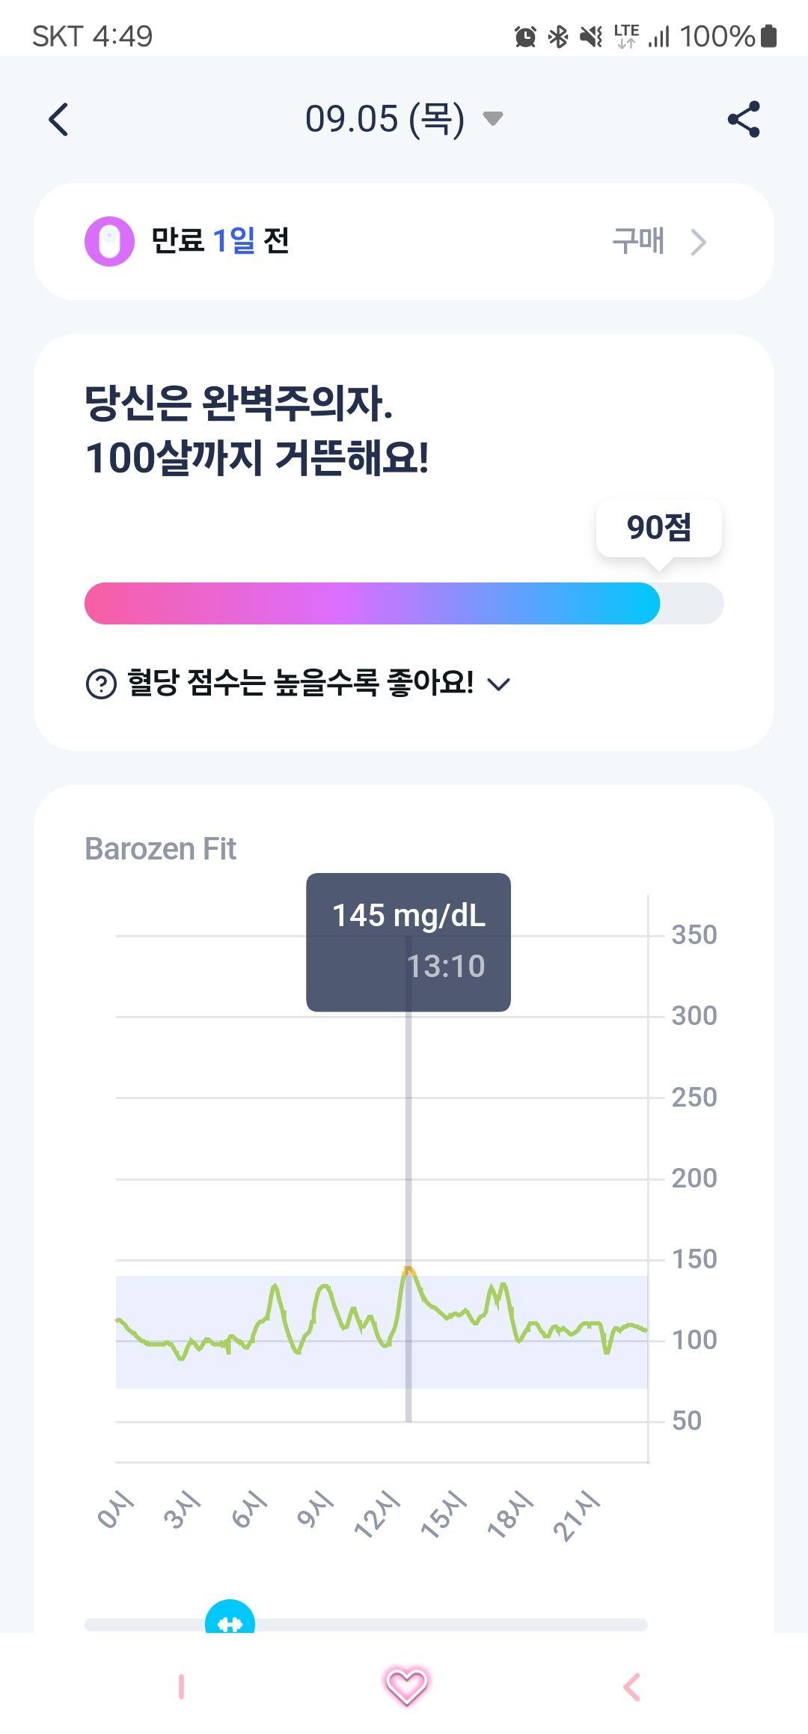Image resolution: width=808 pixels, height=1734 pixels.
Task: Open the 구매 purchase link
Action: tap(637, 241)
